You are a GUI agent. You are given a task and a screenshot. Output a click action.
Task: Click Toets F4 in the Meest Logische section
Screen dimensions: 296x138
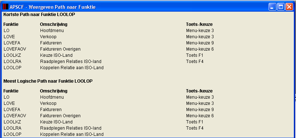pos(195,128)
